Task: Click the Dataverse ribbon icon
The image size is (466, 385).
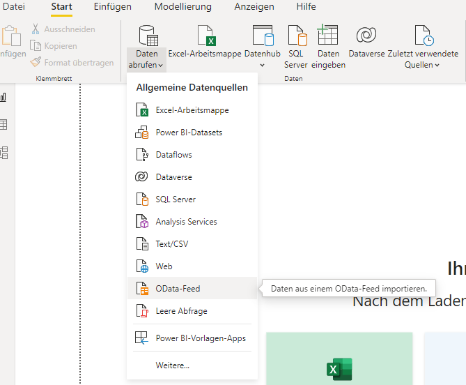Action: [366, 36]
